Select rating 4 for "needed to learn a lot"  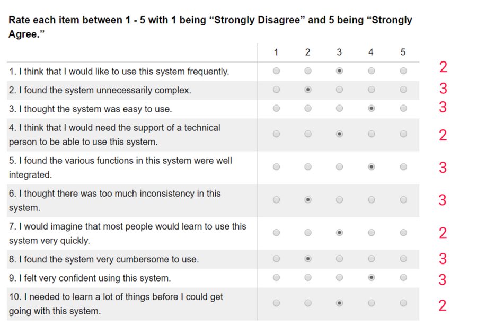372,303
